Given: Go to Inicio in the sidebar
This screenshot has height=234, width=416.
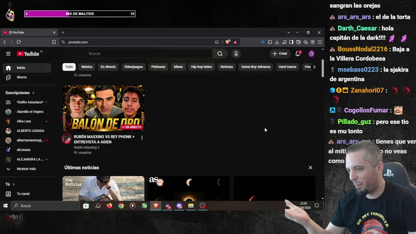Looking at the screenshot, I should click(27, 68).
